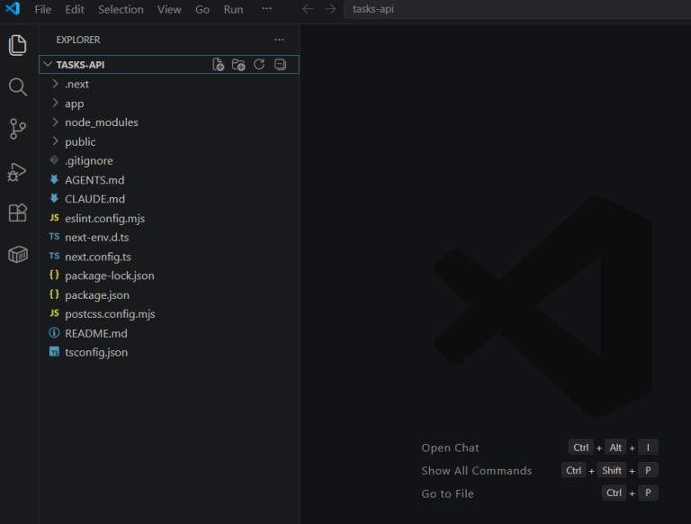
Task: Click the git icon beside .gitignore
Action: point(54,160)
